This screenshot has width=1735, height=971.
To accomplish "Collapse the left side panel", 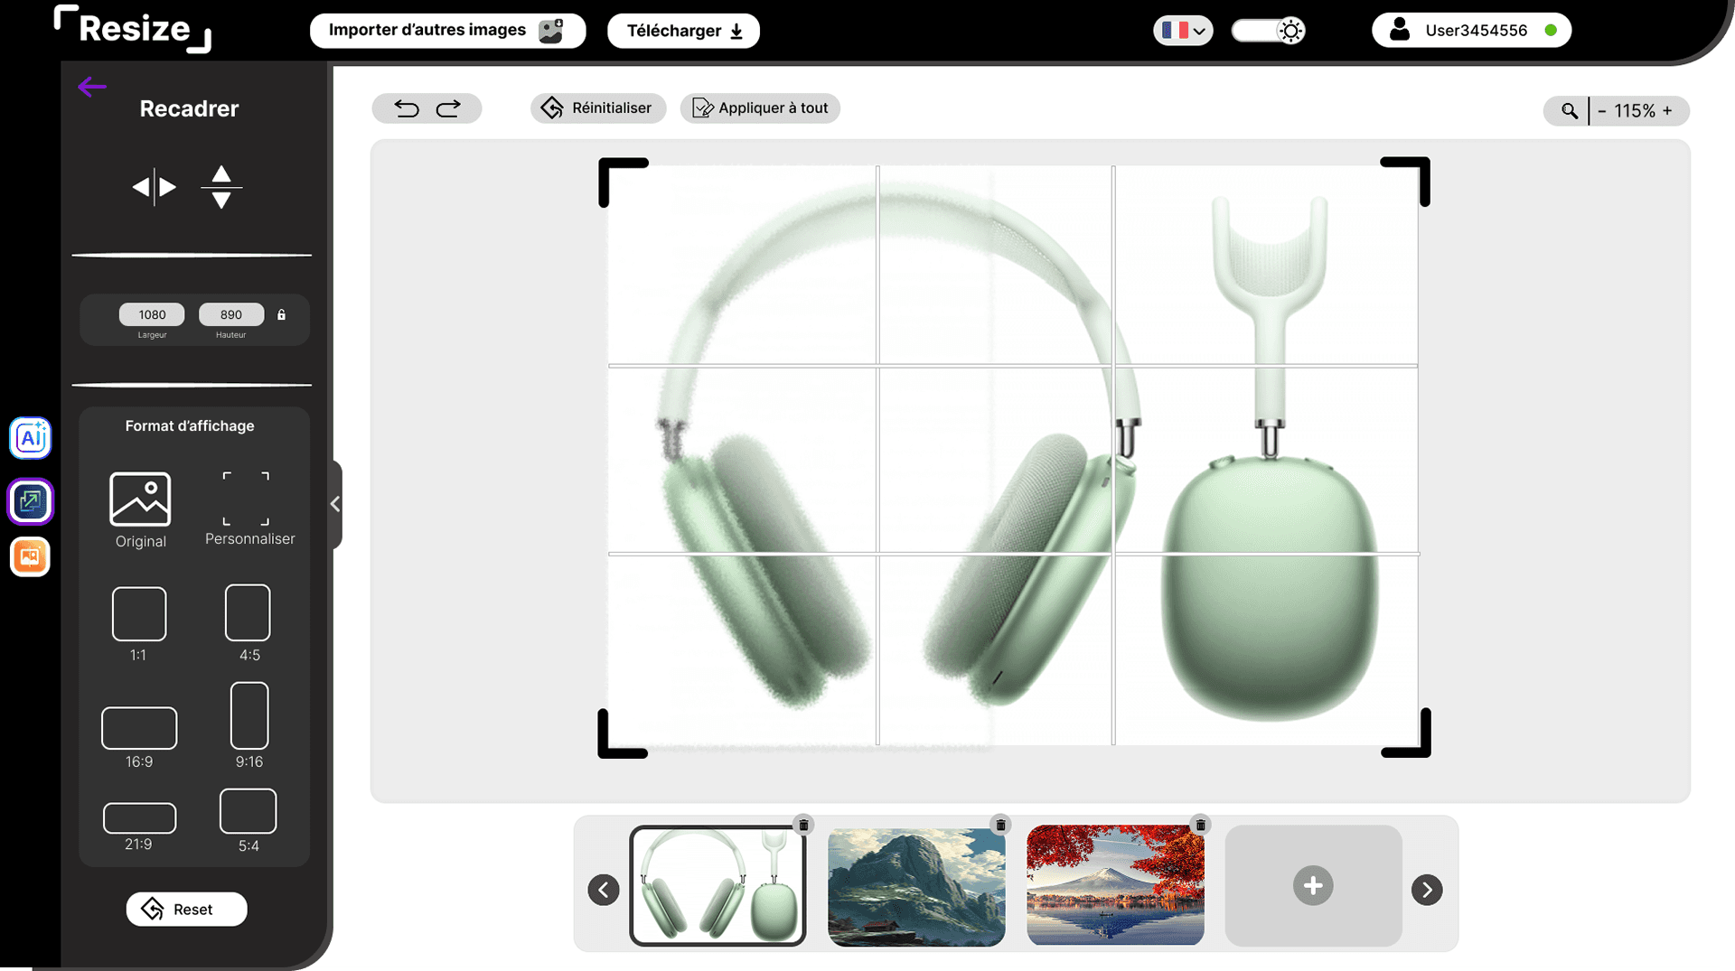I will pyautogui.click(x=335, y=504).
